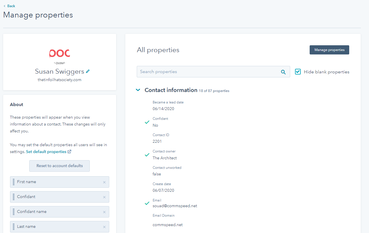The width and height of the screenshot is (369, 233).
Task: Toggle the checkmark next to Contact owner
Action: 147,155
